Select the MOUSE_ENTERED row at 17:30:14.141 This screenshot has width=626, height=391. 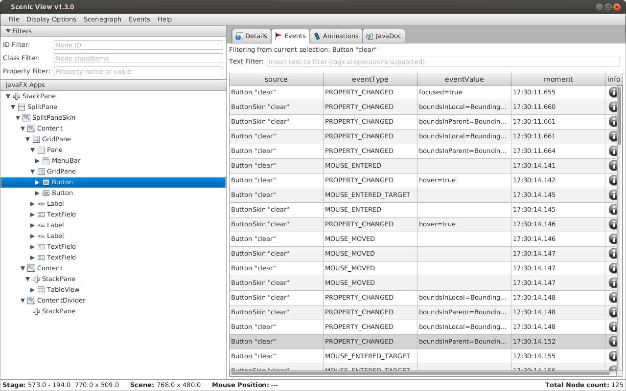pyautogui.click(x=423, y=166)
